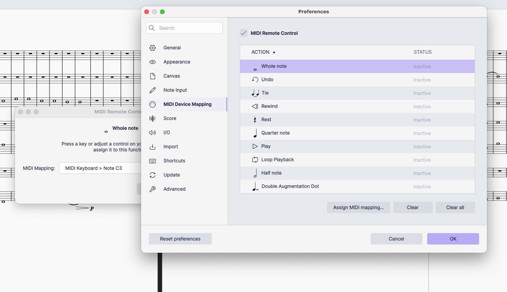Click the Play triangle icon in list
The width and height of the screenshot is (507, 292).
coord(255,146)
